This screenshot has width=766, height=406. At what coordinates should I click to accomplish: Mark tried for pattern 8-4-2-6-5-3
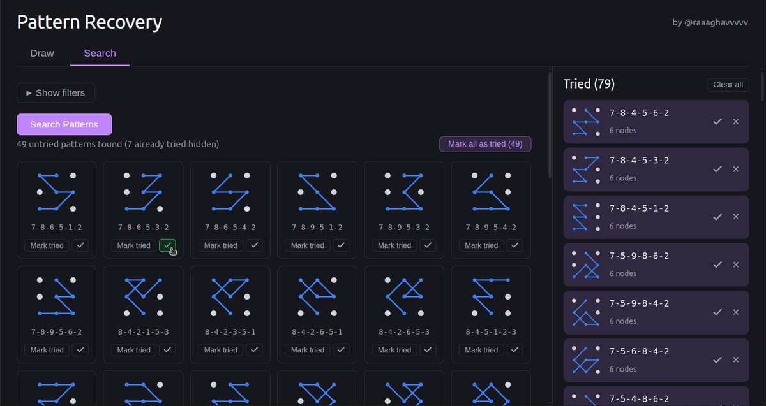[x=394, y=350]
